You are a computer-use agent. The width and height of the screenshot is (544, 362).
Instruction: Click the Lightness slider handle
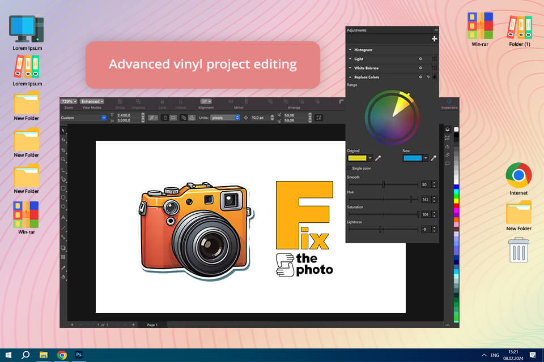click(380, 229)
